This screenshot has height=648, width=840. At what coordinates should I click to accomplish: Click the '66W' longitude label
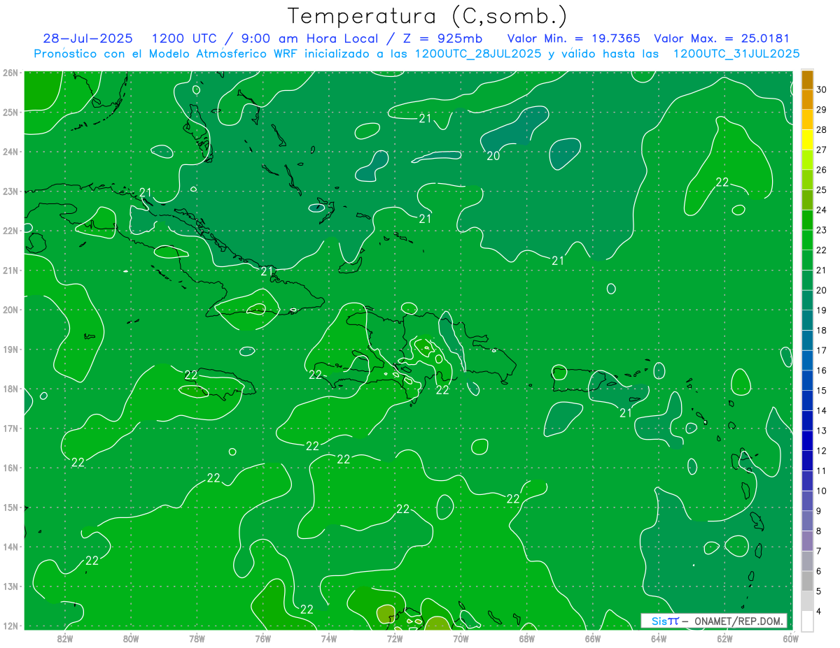click(x=593, y=638)
